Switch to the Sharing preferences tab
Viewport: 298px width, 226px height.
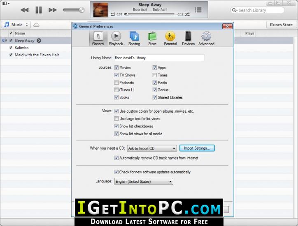[134, 39]
